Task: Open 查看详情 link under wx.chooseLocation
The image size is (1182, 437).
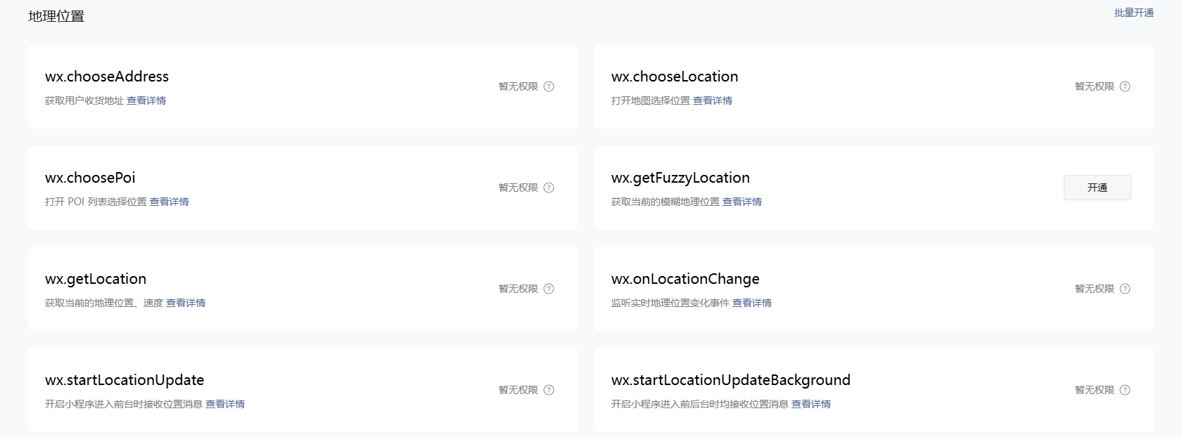Action: (x=712, y=100)
